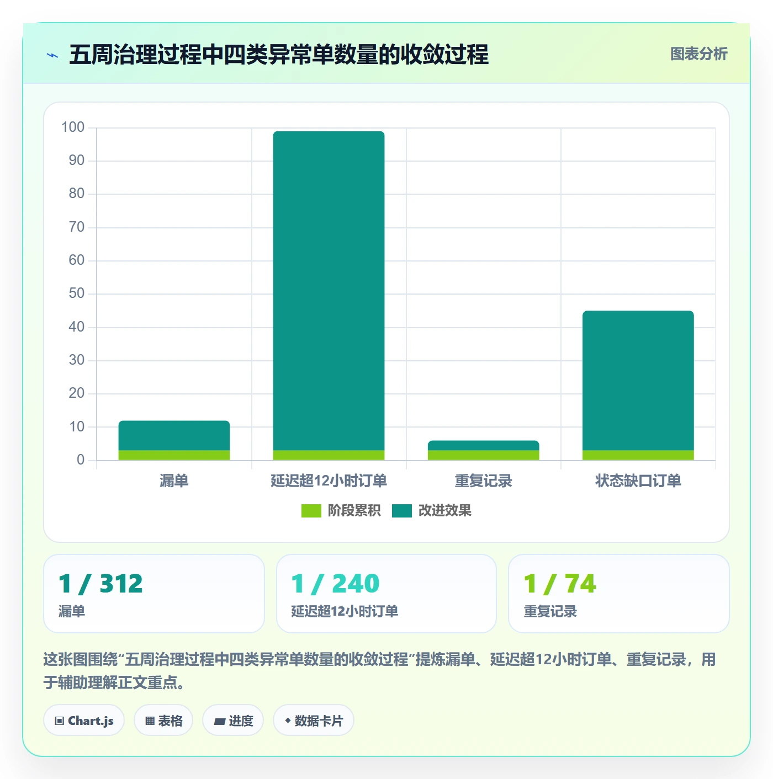This screenshot has width=773, height=779.
Task: Click the teal 状态缺口订单 bar
Action: (638, 381)
